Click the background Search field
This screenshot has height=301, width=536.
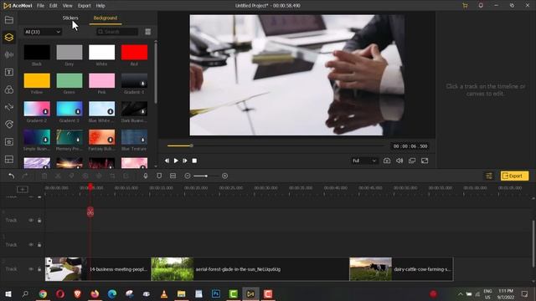coord(117,32)
